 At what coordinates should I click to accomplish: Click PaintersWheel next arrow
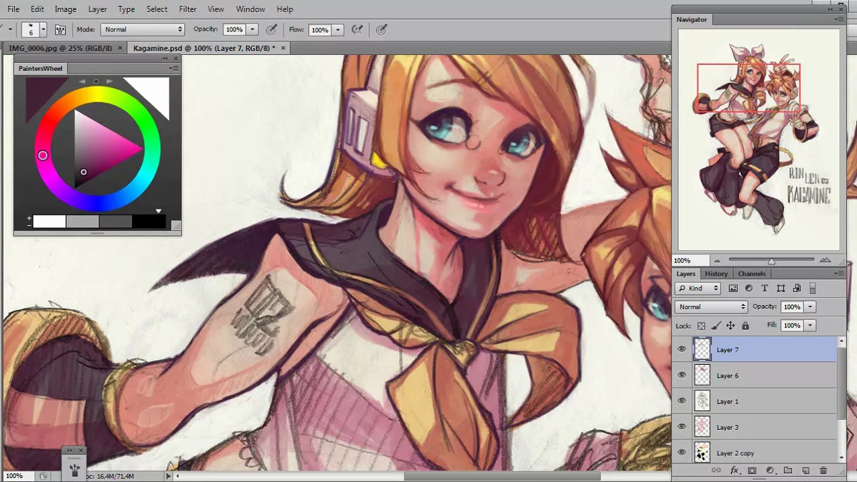(x=109, y=82)
